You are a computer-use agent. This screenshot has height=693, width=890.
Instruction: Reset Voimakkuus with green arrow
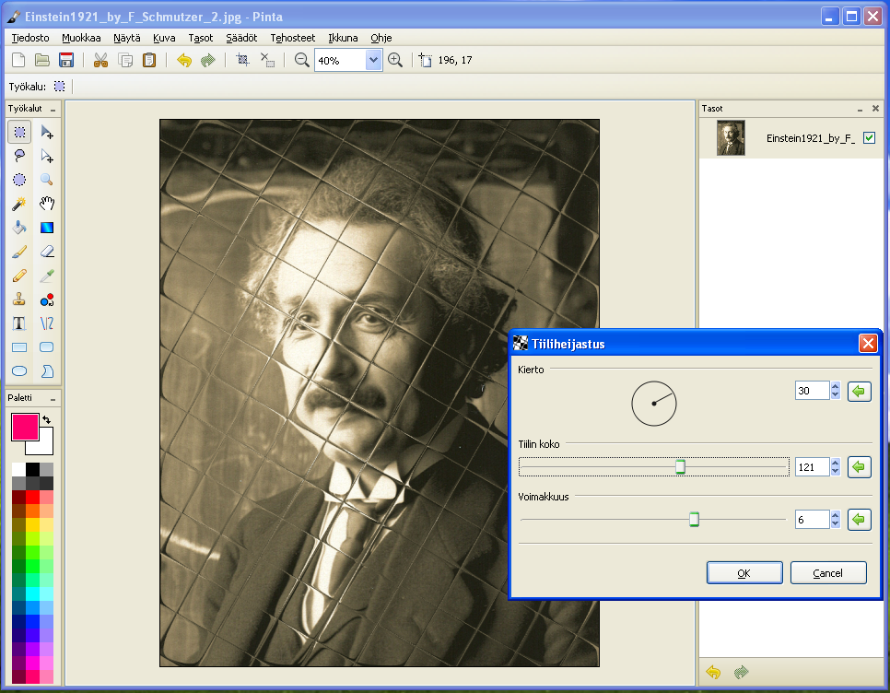pyautogui.click(x=859, y=520)
